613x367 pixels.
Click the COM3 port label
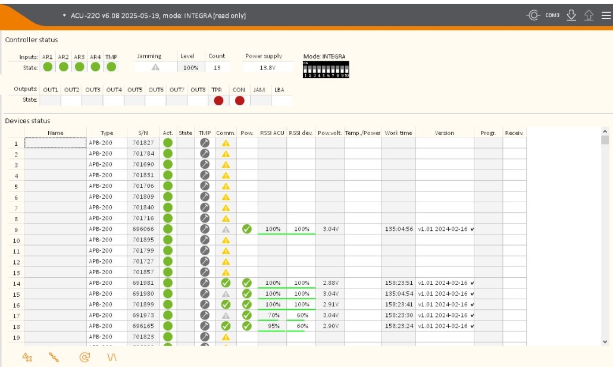click(552, 15)
